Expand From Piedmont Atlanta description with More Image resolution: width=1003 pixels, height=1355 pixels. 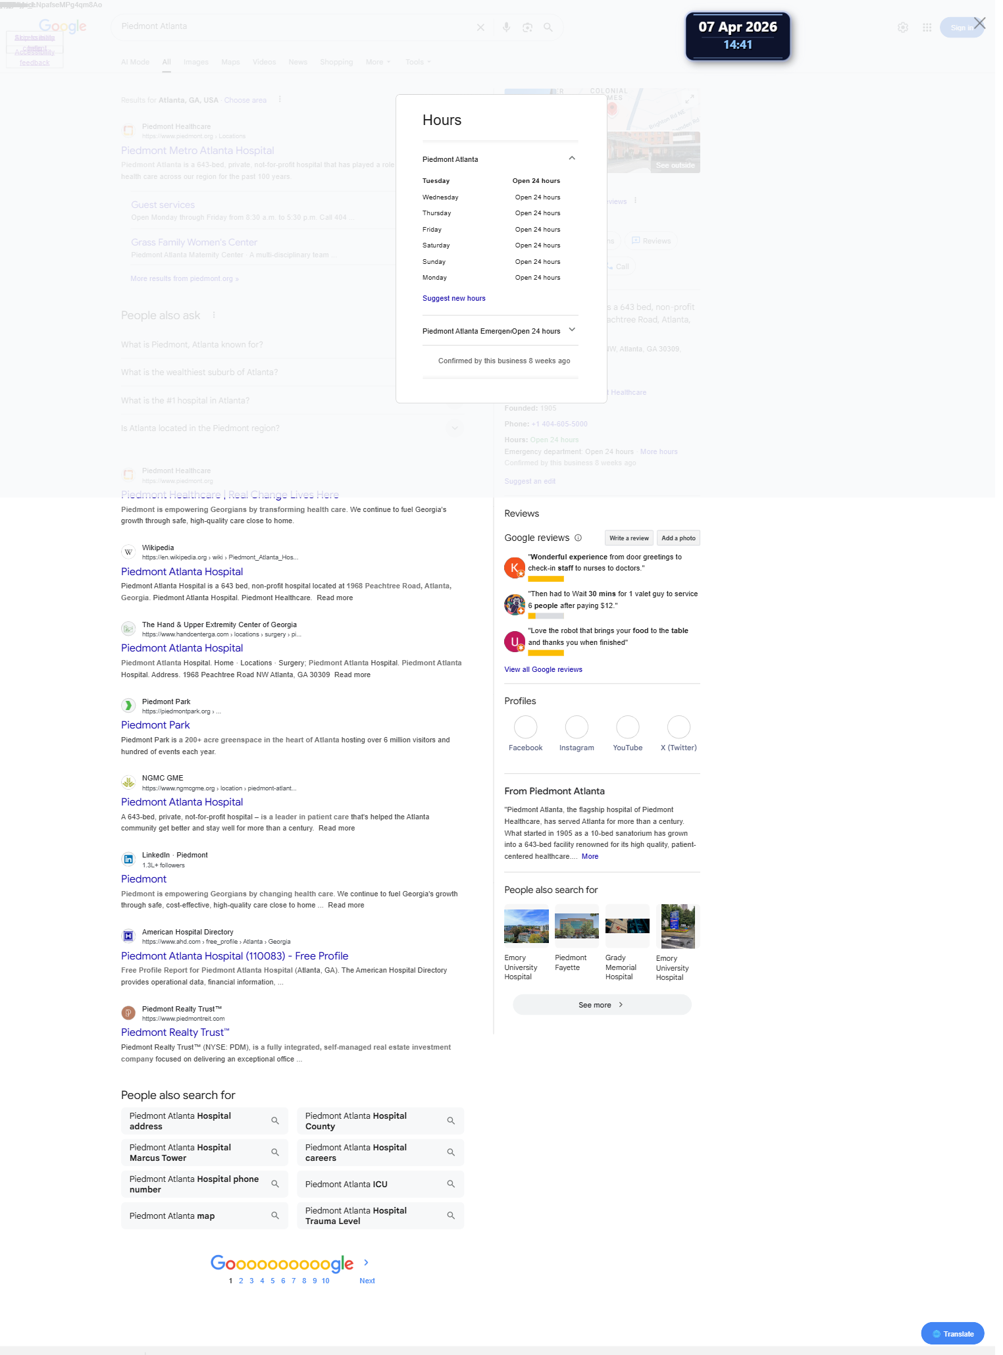pyautogui.click(x=590, y=856)
